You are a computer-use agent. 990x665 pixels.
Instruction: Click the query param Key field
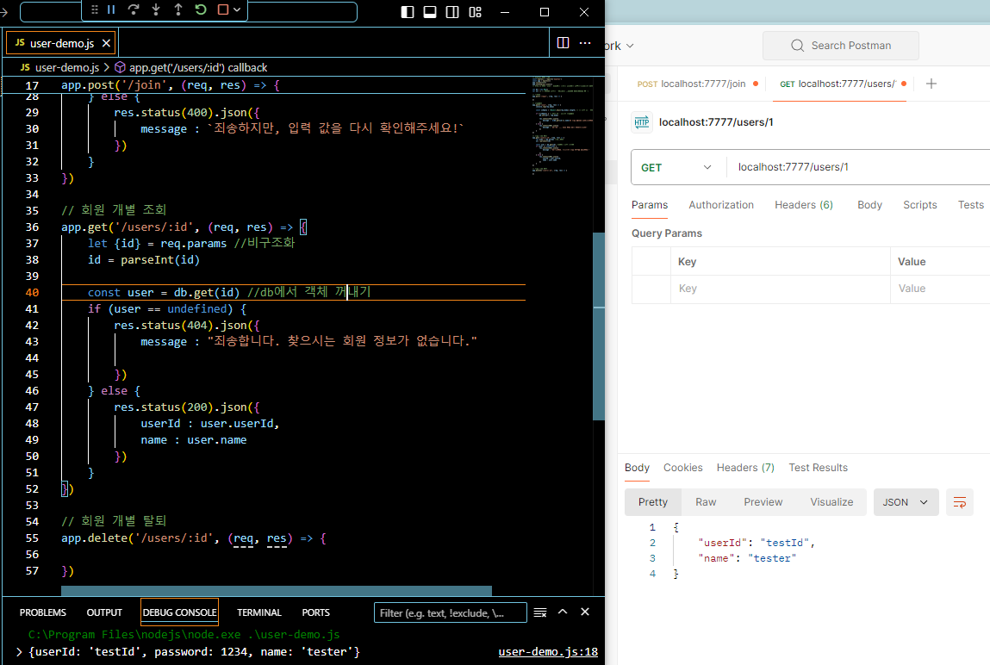point(781,289)
